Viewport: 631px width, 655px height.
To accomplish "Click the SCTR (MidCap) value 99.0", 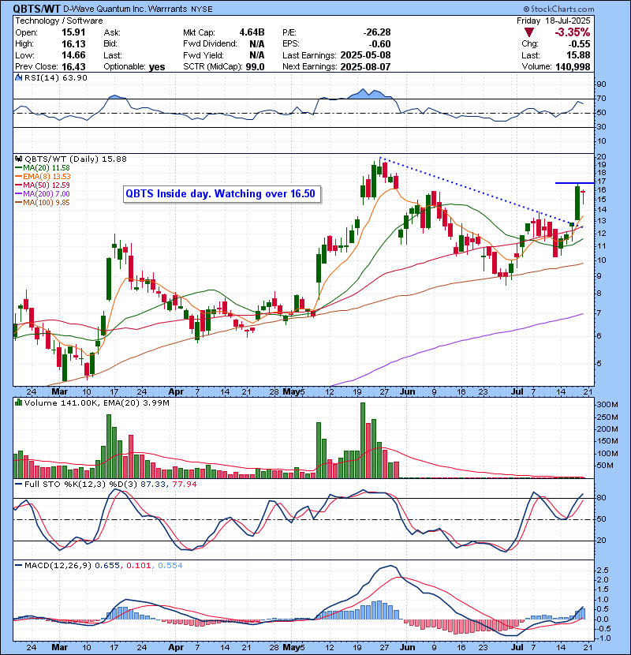I will (255, 67).
